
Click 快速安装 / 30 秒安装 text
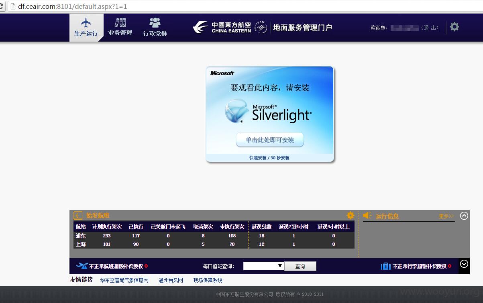[x=269, y=158]
